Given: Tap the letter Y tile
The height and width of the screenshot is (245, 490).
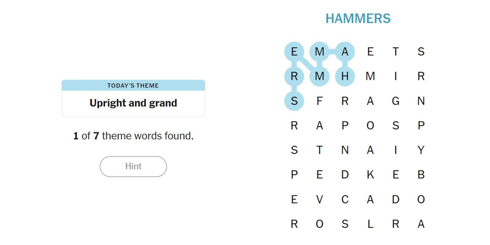Looking at the screenshot, I should (421, 150).
